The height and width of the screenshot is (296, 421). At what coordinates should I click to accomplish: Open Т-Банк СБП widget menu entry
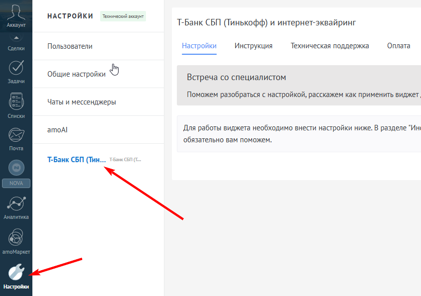77,160
